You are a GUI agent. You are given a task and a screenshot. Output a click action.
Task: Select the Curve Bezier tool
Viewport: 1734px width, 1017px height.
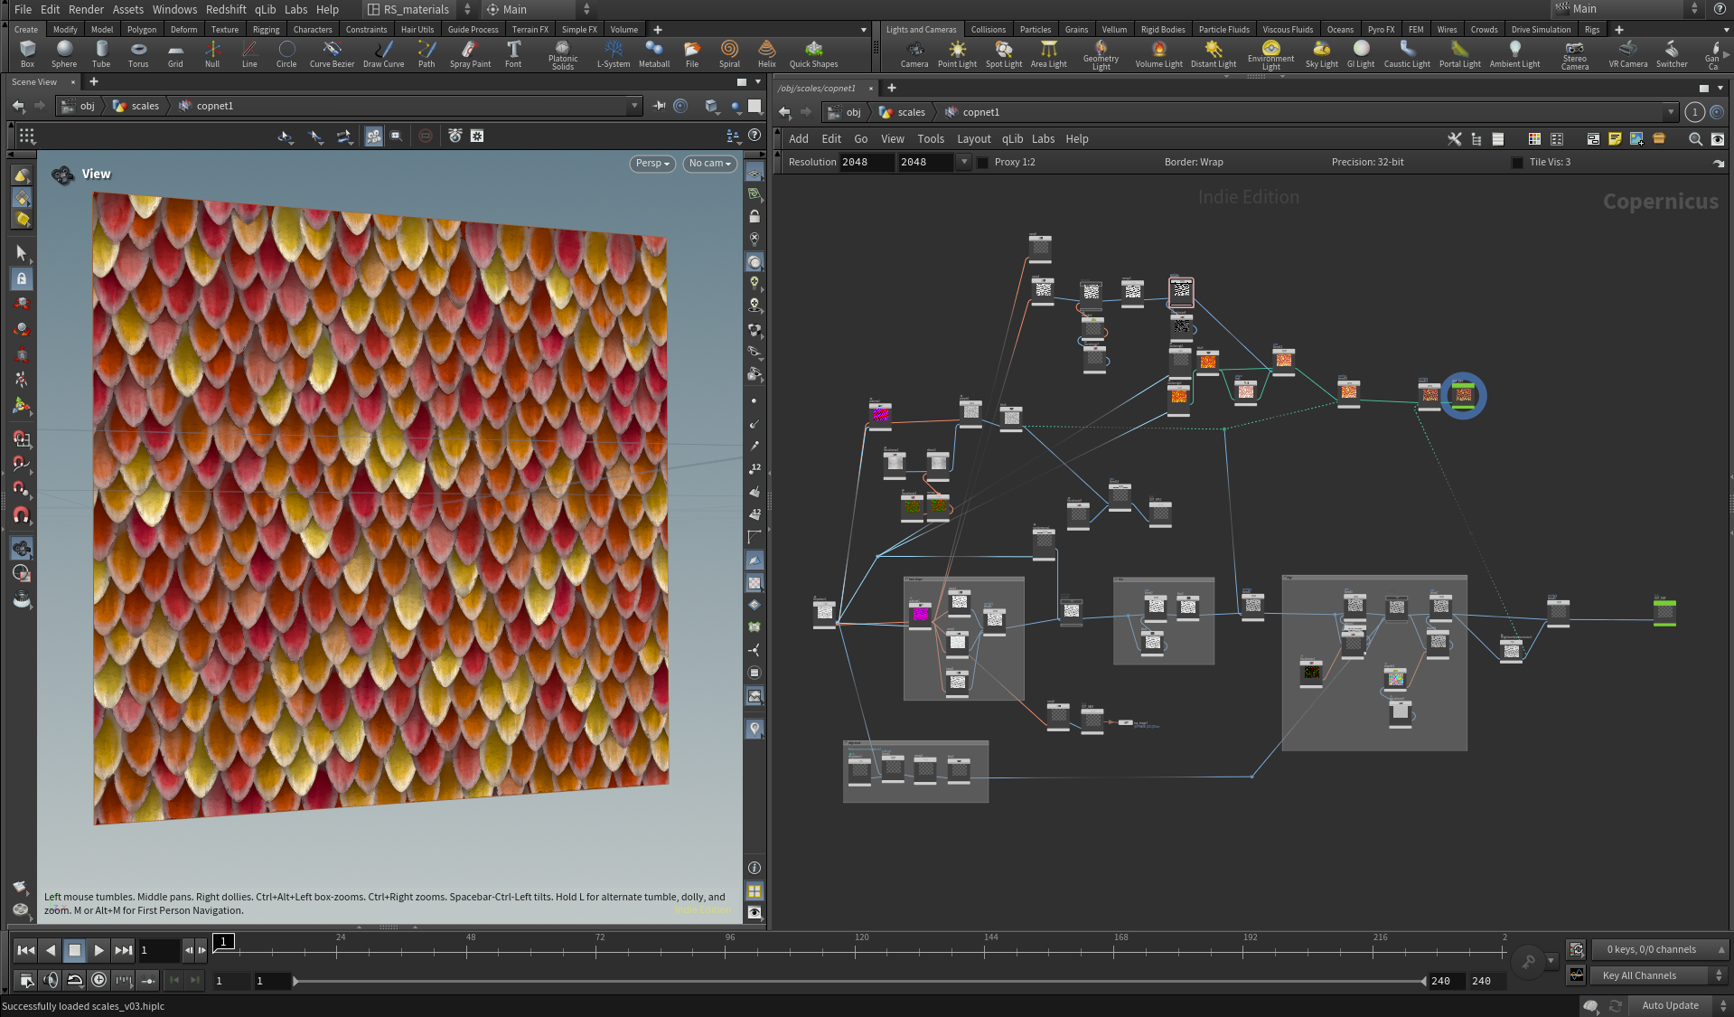pyautogui.click(x=332, y=53)
